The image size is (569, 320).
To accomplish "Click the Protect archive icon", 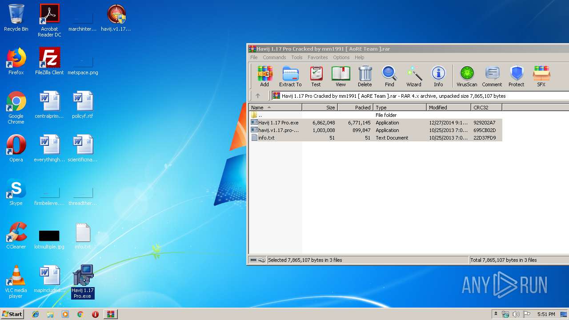I will coord(517,76).
